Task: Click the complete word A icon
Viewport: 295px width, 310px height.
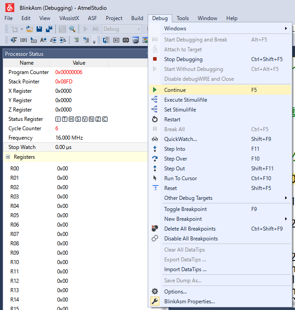Action: (x=43, y=40)
